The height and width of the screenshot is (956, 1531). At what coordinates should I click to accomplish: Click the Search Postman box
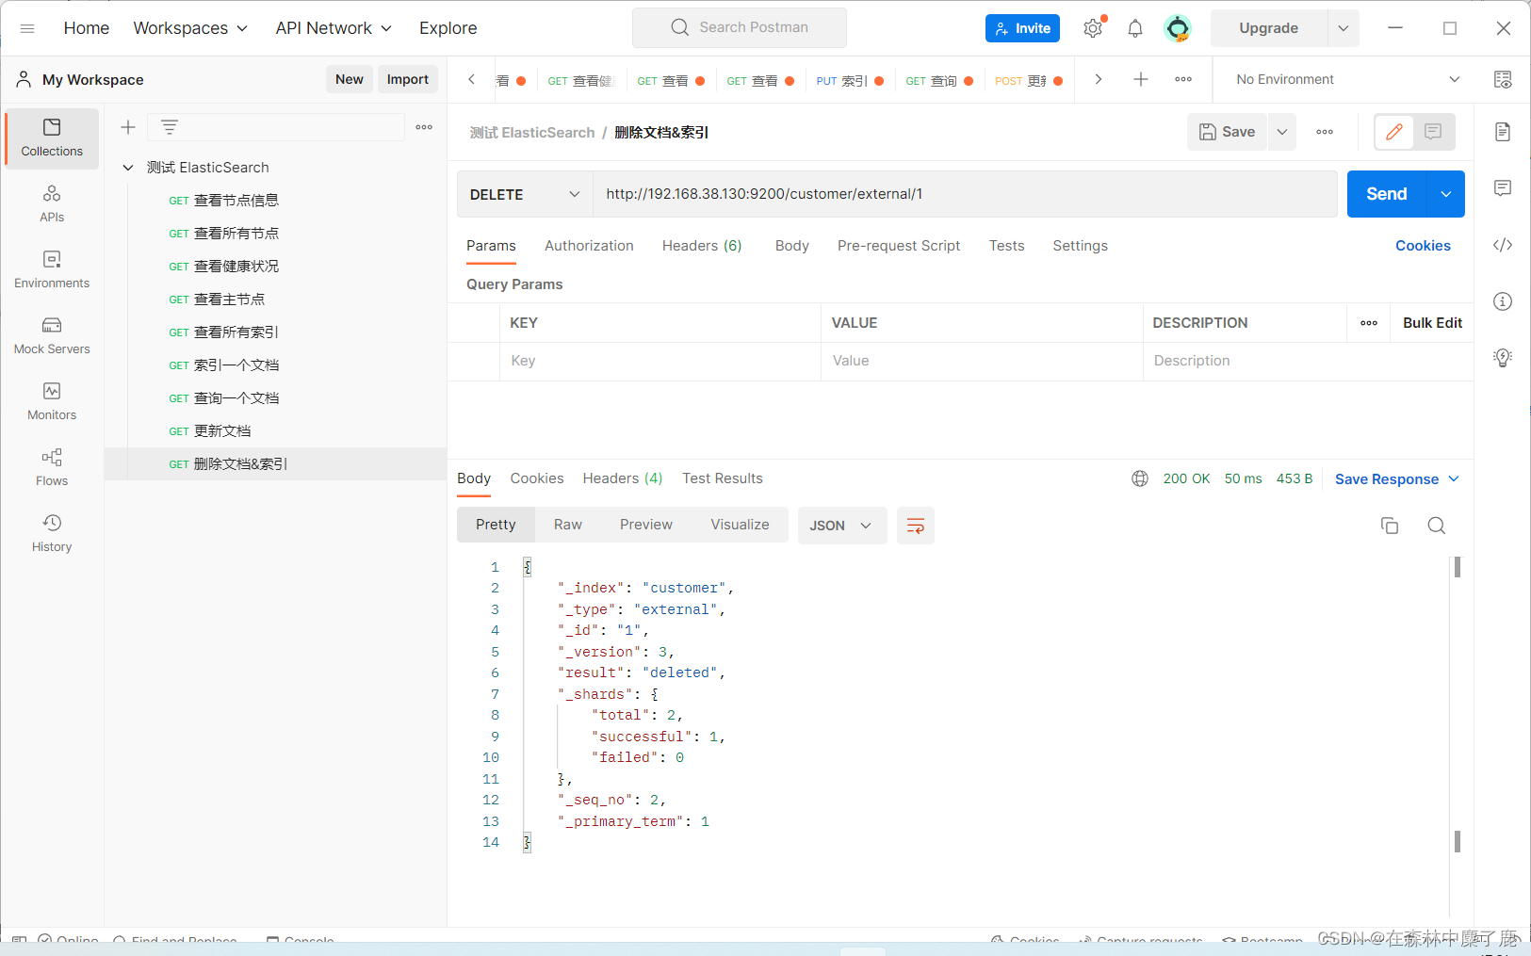pos(740,27)
